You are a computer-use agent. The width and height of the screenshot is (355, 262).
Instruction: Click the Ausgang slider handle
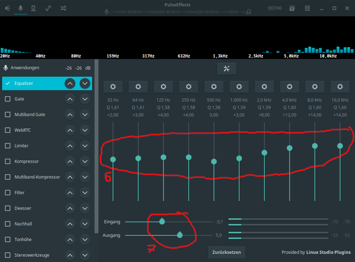(180, 235)
